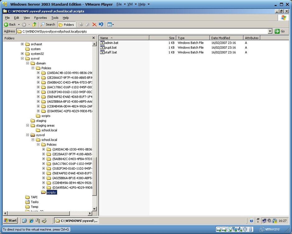This screenshot has height=234, width=292.
Task: Select the pupil.bat file icon
Action: tap(102, 47)
